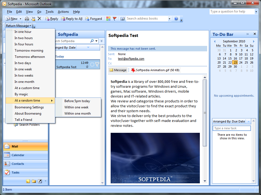
Task: Expand the query builder chevron beside search box
Action: point(101,41)
